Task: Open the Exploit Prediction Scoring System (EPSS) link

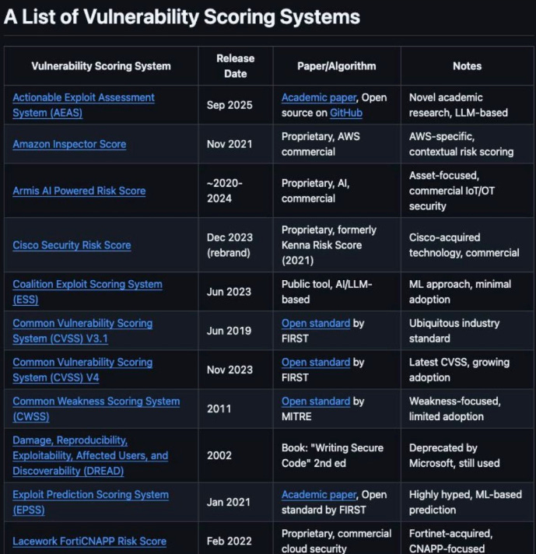Action: click(x=90, y=502)
